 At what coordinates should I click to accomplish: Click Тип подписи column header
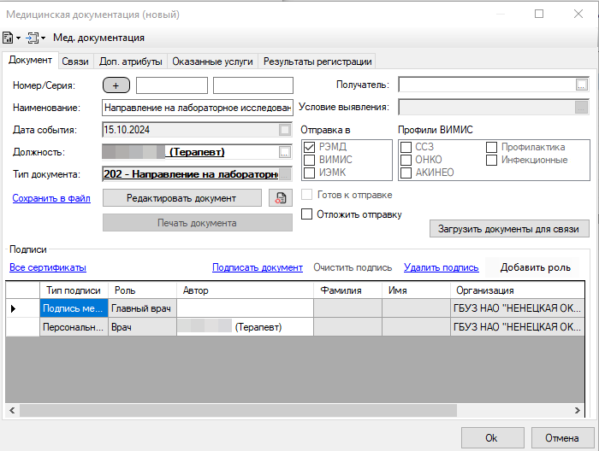[x=74, y=290]
